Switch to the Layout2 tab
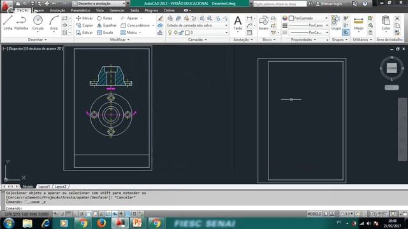This screenshot has height=229, width=408. [61, 186]
